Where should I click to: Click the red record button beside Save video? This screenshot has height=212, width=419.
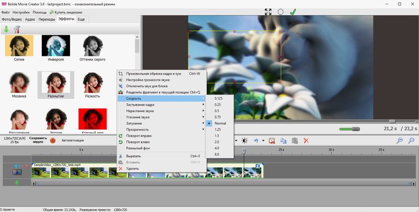point(52,140)
